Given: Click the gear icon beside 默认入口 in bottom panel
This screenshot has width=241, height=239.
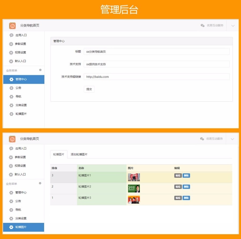Looking at the screenshot, I should click(x=11, y=174).
